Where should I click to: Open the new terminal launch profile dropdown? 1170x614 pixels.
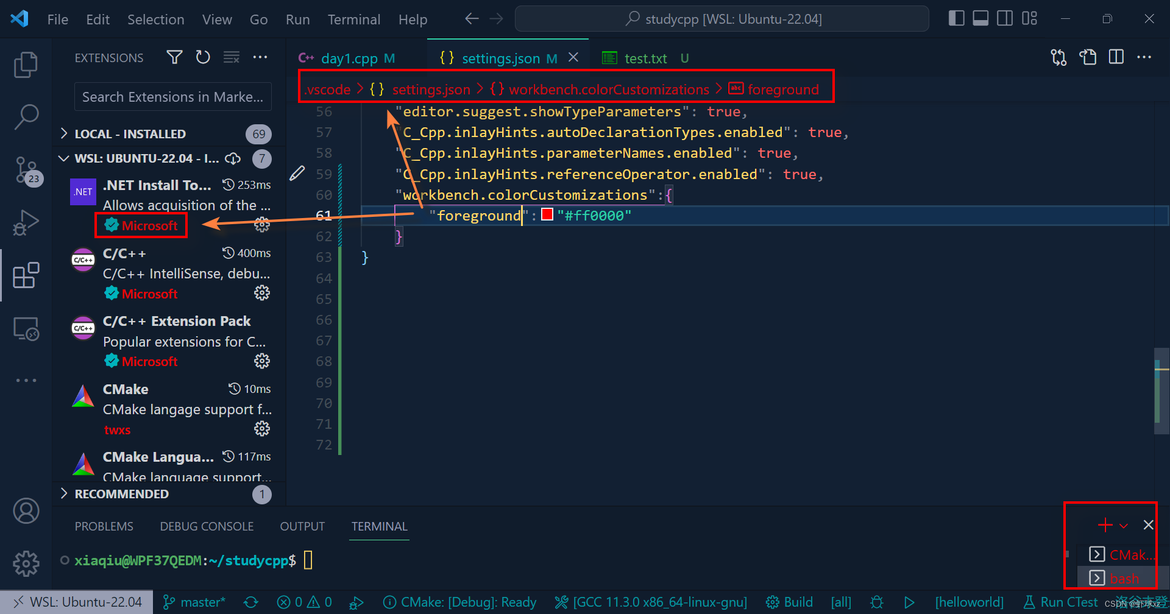pyautogui.click(x=1124, y=525)
